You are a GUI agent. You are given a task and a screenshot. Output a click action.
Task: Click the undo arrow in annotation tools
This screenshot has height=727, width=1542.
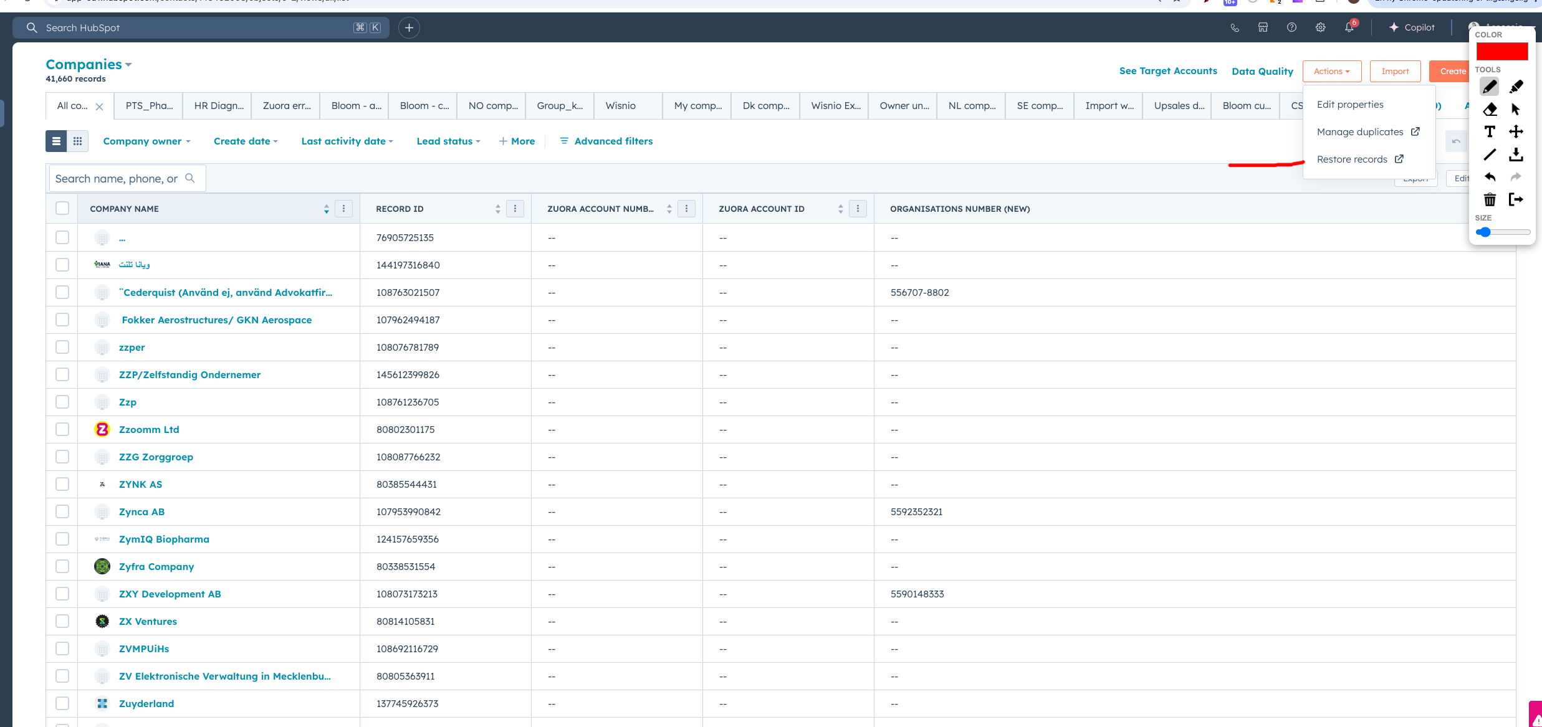click(1490, 177)
